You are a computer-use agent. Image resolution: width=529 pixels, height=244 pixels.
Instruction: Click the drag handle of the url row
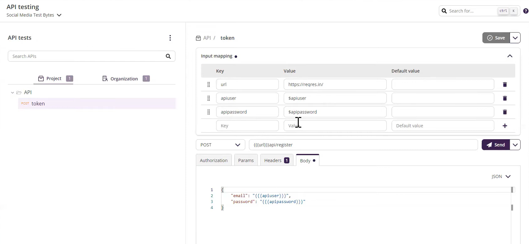[209, 84]
